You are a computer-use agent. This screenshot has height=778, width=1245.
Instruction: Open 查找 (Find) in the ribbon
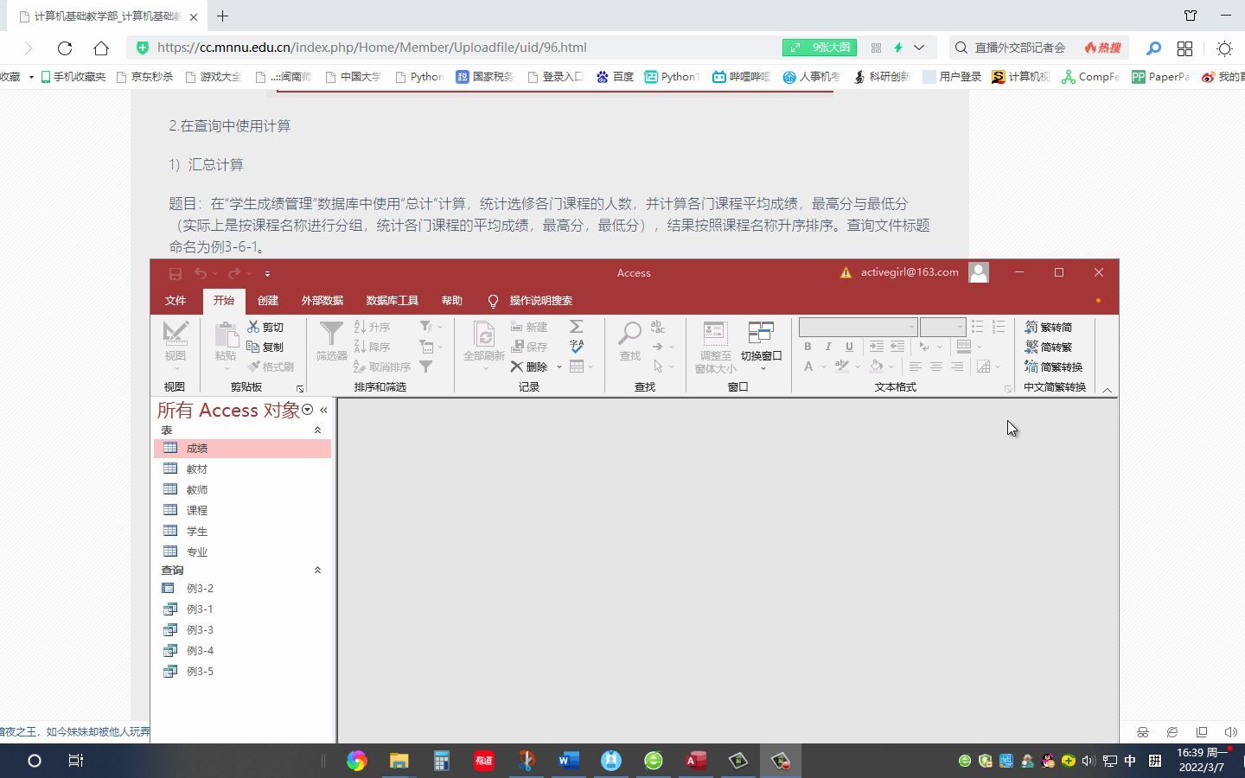tap(629, 341)
